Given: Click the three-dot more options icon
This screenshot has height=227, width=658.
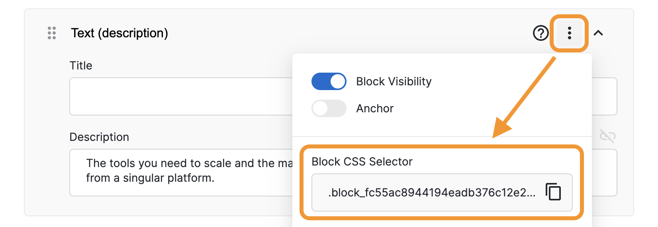Looking at the screenshot, I should [x=569, y=33].
